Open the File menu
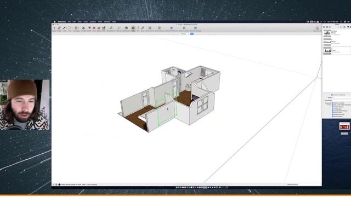This screenshot has width=351, height=197. 69,22
